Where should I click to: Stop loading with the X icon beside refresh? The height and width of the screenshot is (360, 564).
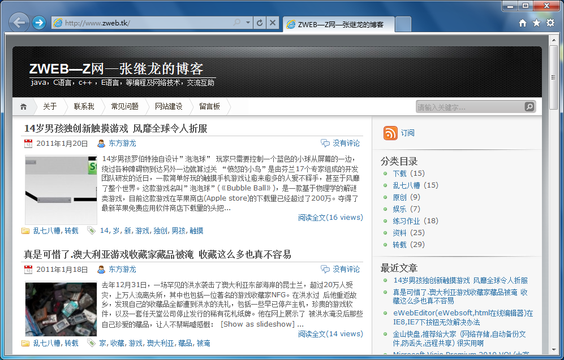pyautogui.click(x=273, y=23)
